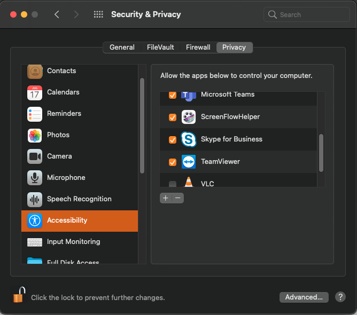Click the Search input field
The image size is (357, 315).
point(306,14)
